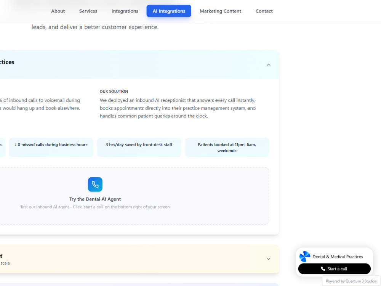381x286 pixels.
Task: Click the pinwheel logo in the call widget
Action: pyautogui.click(x=305, y=257)
